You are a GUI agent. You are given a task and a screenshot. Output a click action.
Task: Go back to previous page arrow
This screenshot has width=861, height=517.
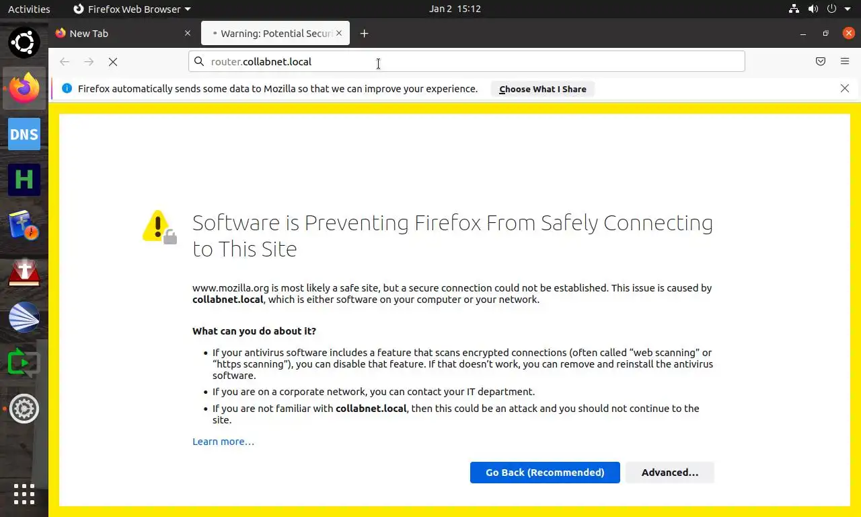click(65, 62)
